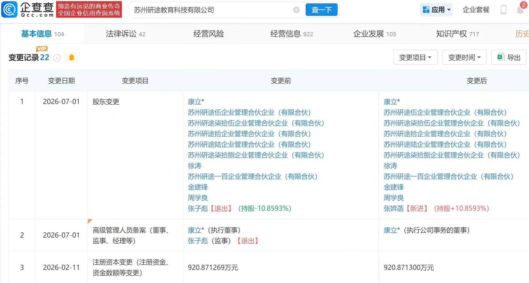The image size is (529, 283).
Task: Open 金建锋 link in 变更后 column
Action: (394, 187)
